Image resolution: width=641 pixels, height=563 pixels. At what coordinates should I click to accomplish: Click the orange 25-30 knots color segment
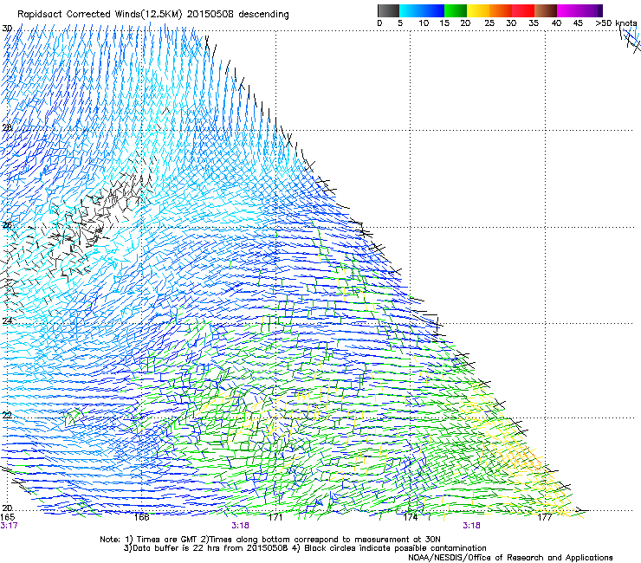pos(501,10)
